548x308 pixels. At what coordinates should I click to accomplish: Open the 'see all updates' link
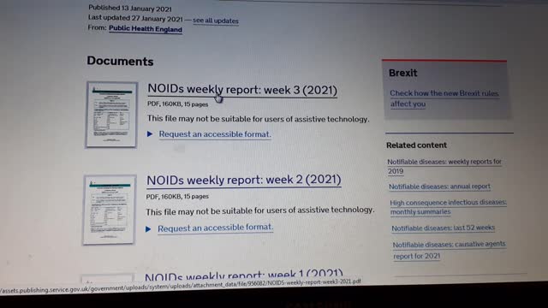(x=215, y=21)
